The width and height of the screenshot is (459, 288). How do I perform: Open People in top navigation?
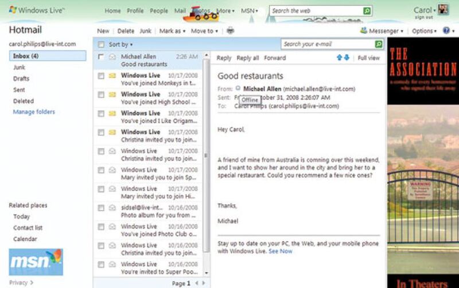coord(159,11)
